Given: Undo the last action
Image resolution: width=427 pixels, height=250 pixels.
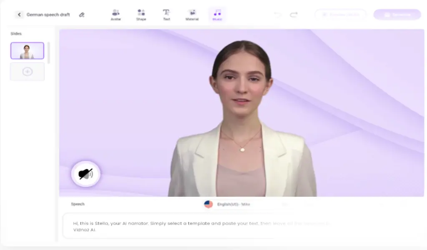Looking at the screenshot, I should point(277,15).
